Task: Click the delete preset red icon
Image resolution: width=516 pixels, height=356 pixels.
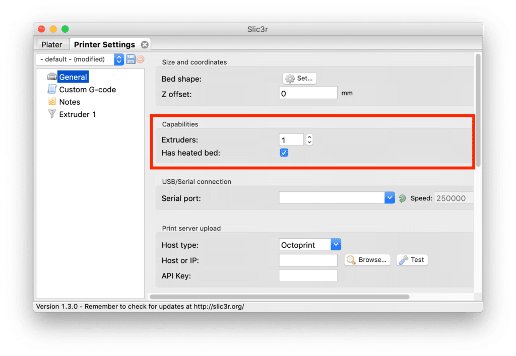Action: coord(140,59)
